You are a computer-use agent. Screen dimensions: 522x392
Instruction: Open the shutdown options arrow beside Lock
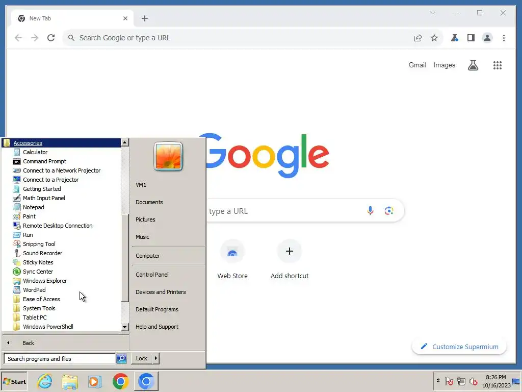156,358
